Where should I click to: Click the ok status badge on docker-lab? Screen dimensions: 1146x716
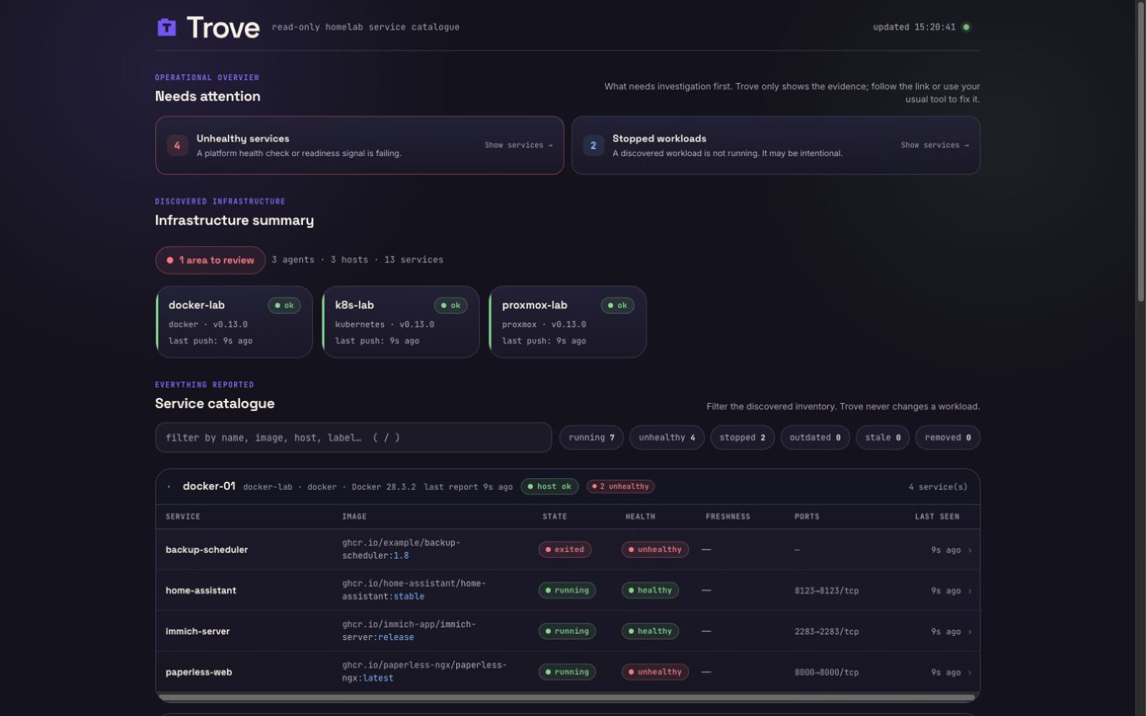[x=284, y=306]
